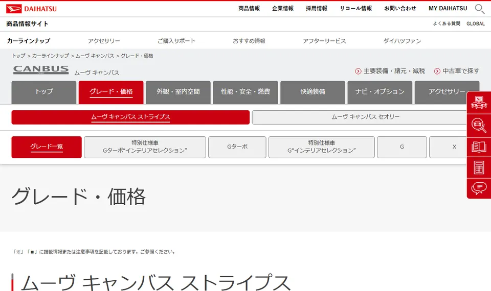Open the search magnifier icon

(479, 9)
